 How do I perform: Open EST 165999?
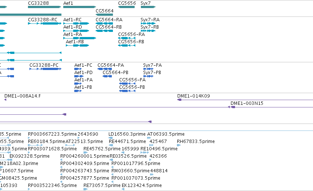(x=123, y=153)
